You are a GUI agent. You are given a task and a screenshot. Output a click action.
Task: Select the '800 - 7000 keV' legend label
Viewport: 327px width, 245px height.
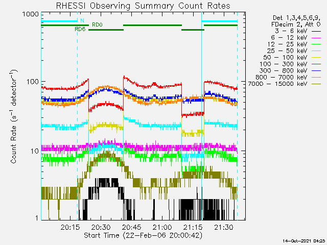click(x=282, y=77)
